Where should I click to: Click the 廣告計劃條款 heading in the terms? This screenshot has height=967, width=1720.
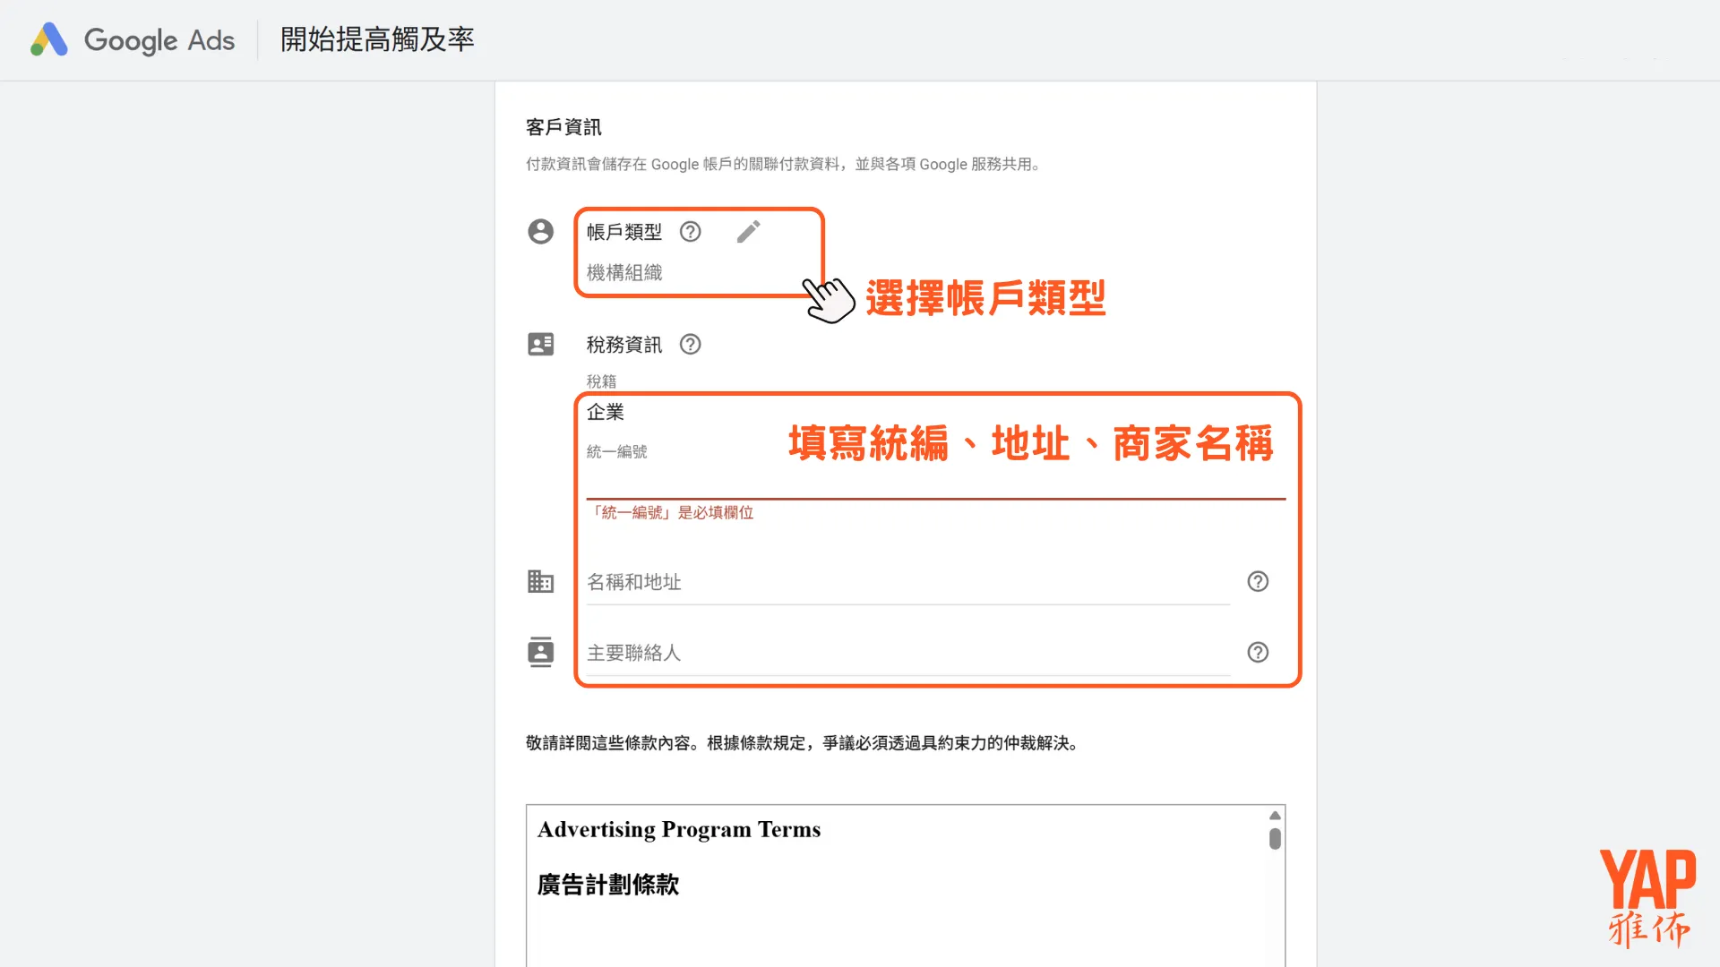pyautogui.click(x=607, y=884)
